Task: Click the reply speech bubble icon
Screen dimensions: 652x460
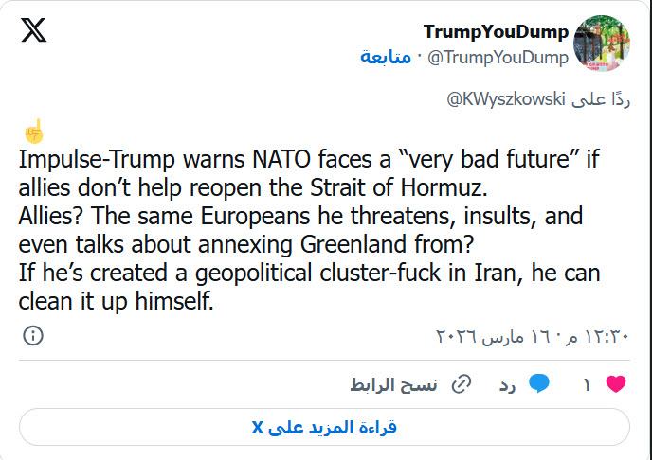Action: pyautogui.click(x=539, y=384)
